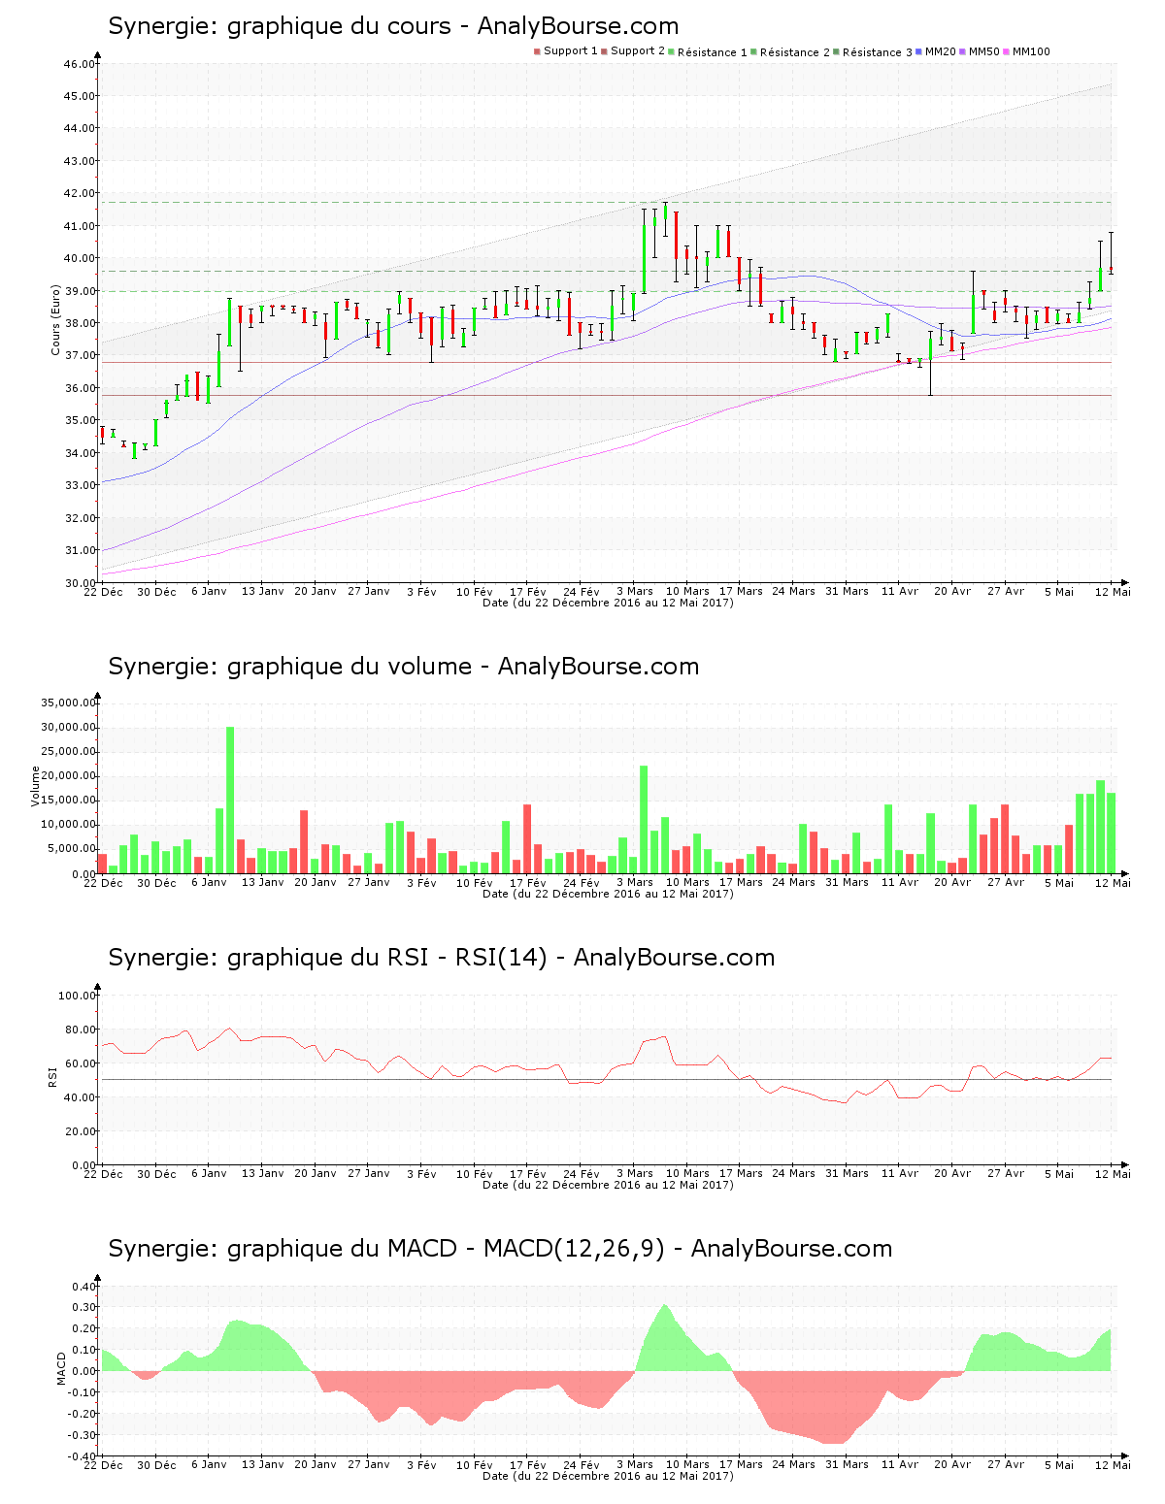Select the Résistance 1 legend label

coord(713,52)
